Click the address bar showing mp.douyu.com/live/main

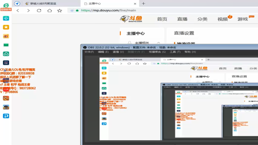[x=163, y=10]
